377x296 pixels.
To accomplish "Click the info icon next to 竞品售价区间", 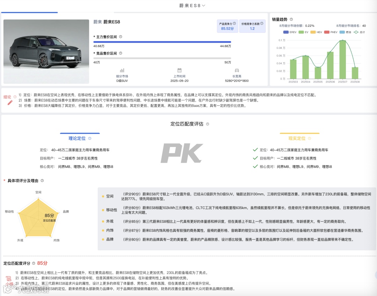I will pos(121,53).
